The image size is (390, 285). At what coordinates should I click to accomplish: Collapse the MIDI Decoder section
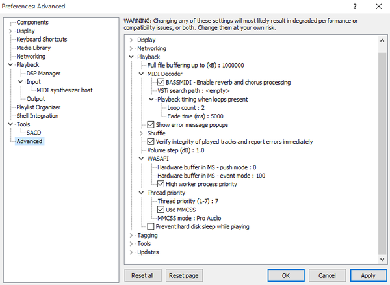[x=141, y=74]
